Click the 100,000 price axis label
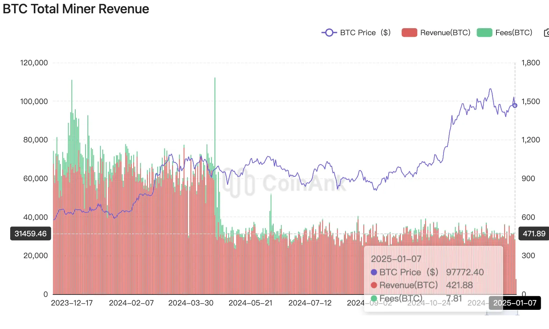Image resolution: width=549 pixels, height=329 pixels. pos(34,101)
